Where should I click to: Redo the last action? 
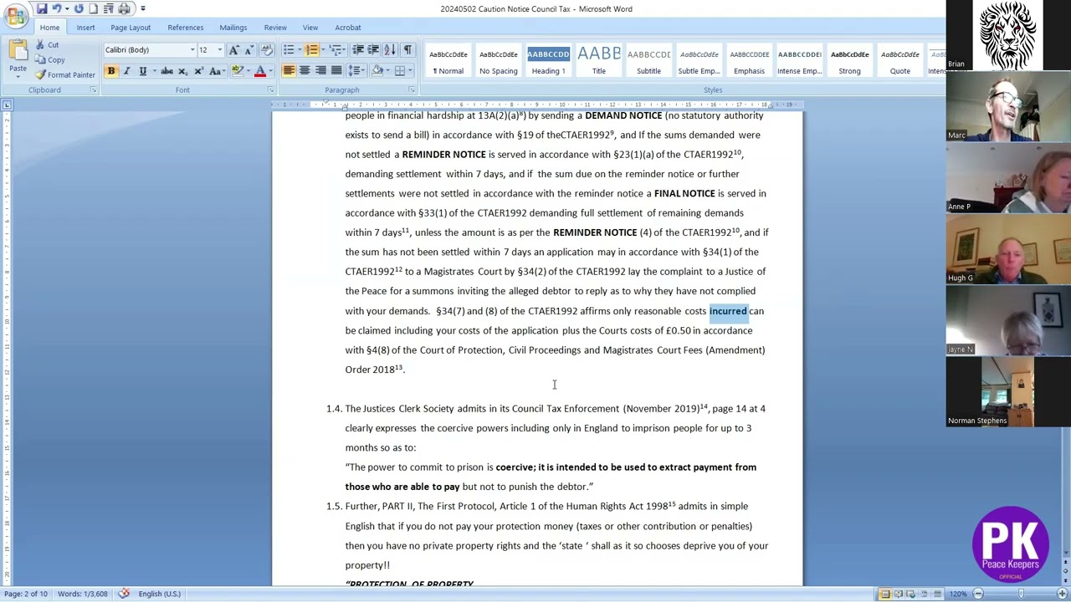pos(78,8)
